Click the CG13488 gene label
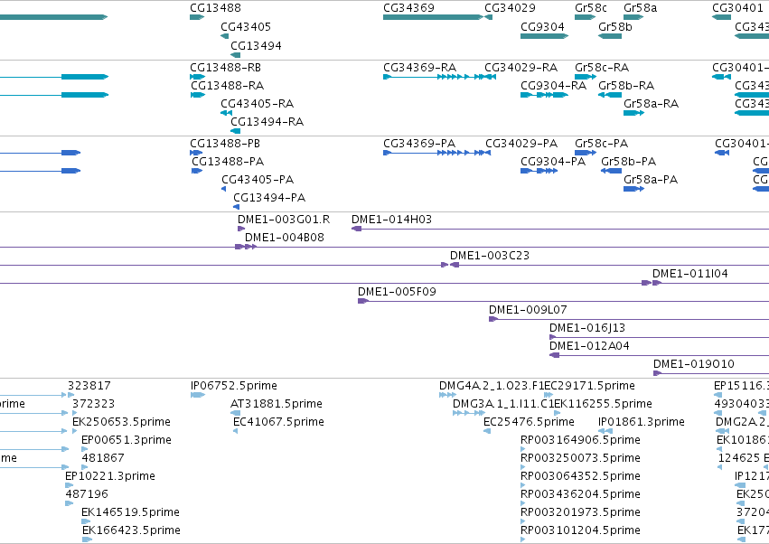769x544 pixels. 215,8
